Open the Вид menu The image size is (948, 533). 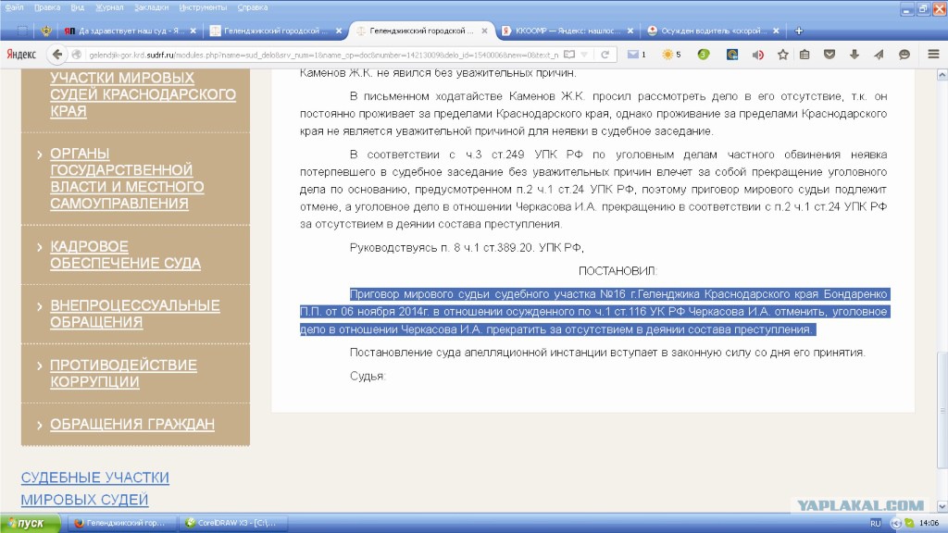[x=78, y=7]
